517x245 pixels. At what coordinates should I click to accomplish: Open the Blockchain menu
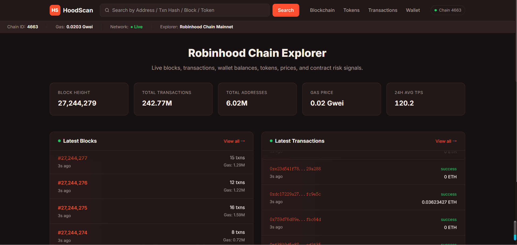322,10
